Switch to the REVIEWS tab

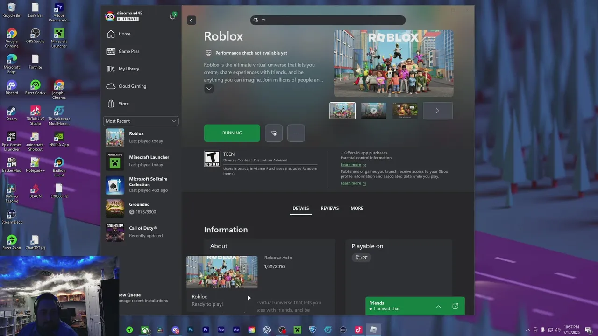click(330, 208)
